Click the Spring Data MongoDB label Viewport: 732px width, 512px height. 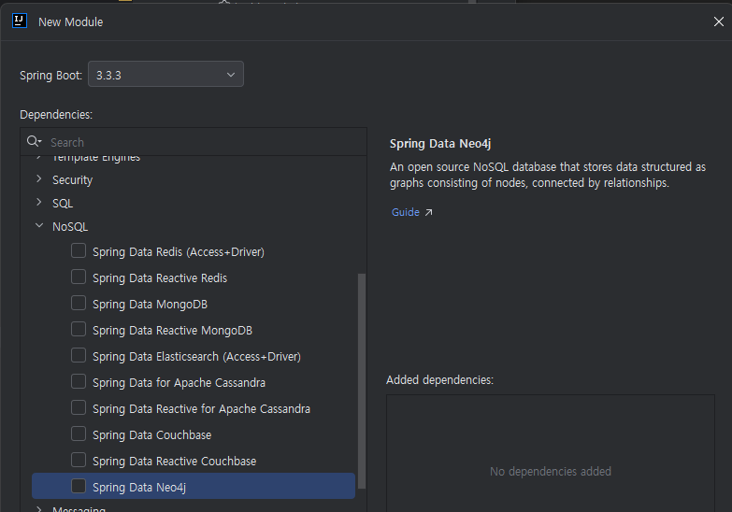coord(150,305)
